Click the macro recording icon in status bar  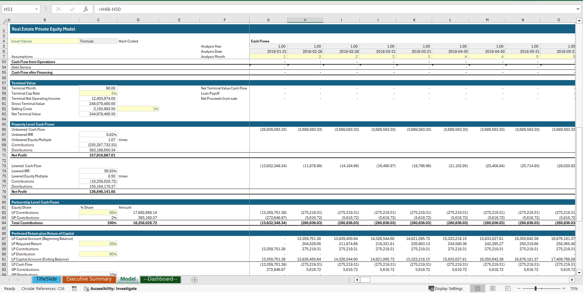tap(74, 288)
